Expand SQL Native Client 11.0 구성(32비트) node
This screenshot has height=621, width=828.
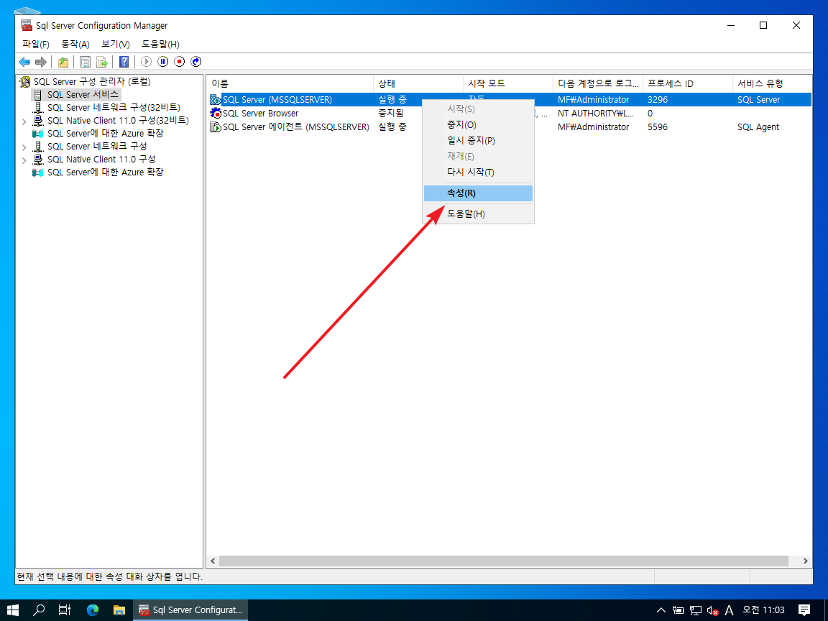tap(25, 121)
